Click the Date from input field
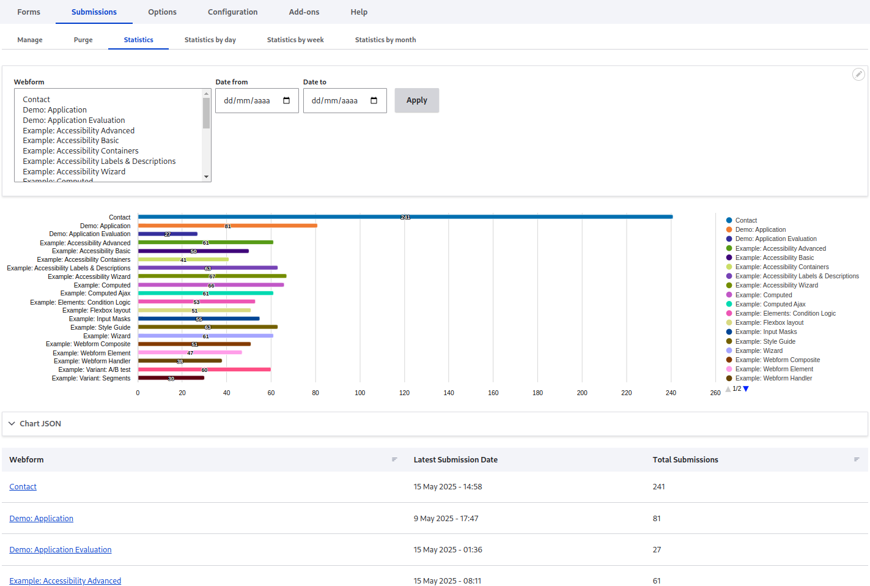 [x=257, y=100]
